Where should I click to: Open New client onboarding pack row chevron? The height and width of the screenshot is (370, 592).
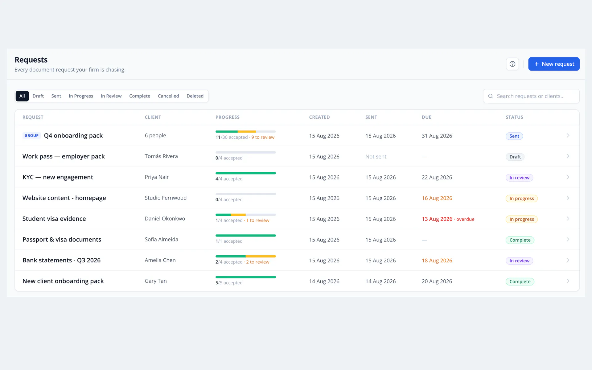point(568,281)
